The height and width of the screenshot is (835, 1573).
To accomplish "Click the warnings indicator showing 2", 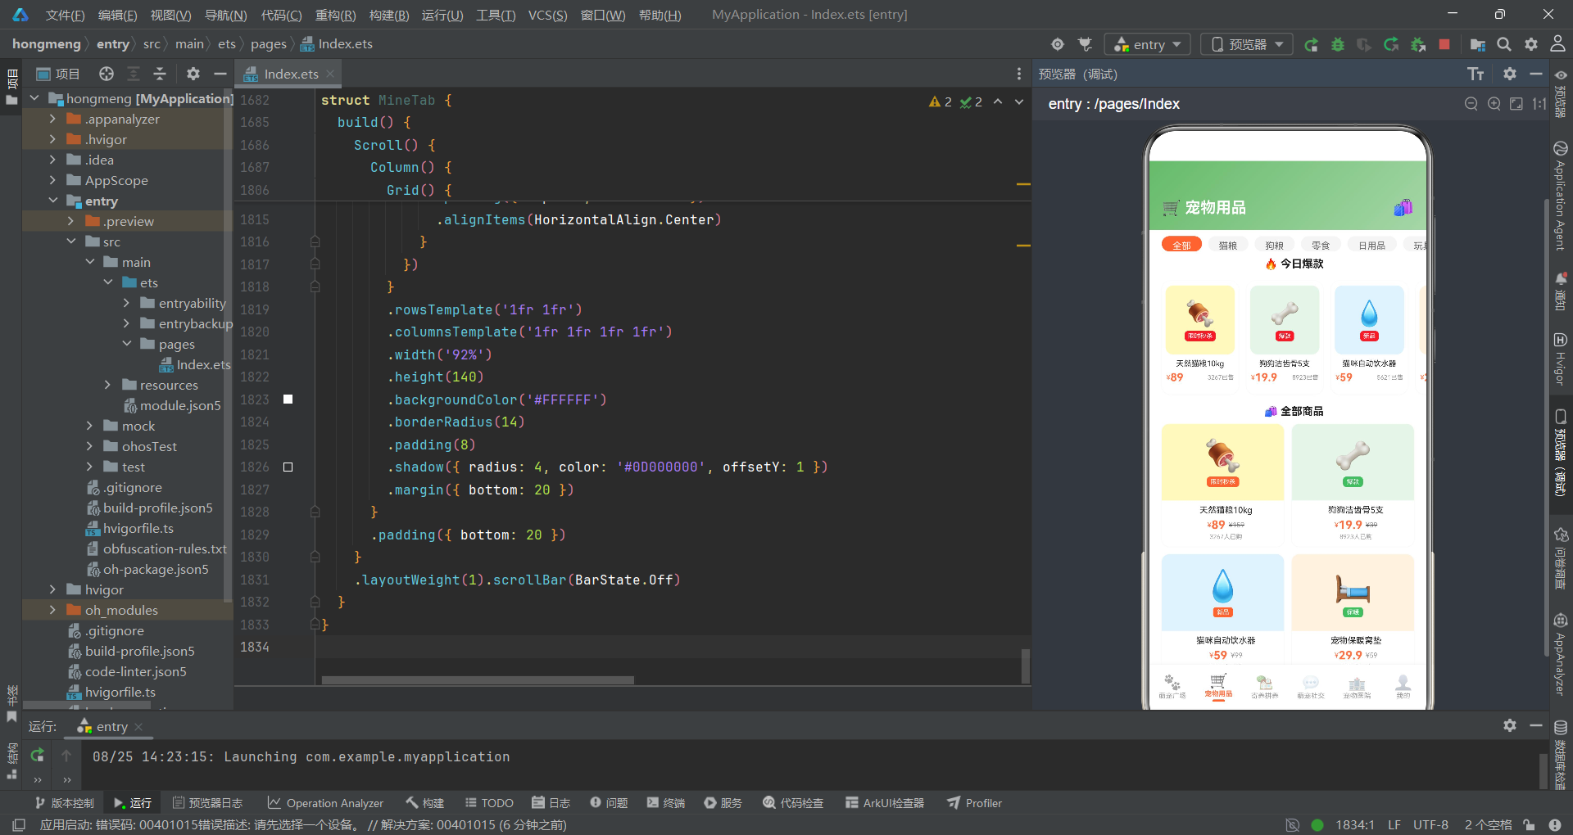I will 941,102.
